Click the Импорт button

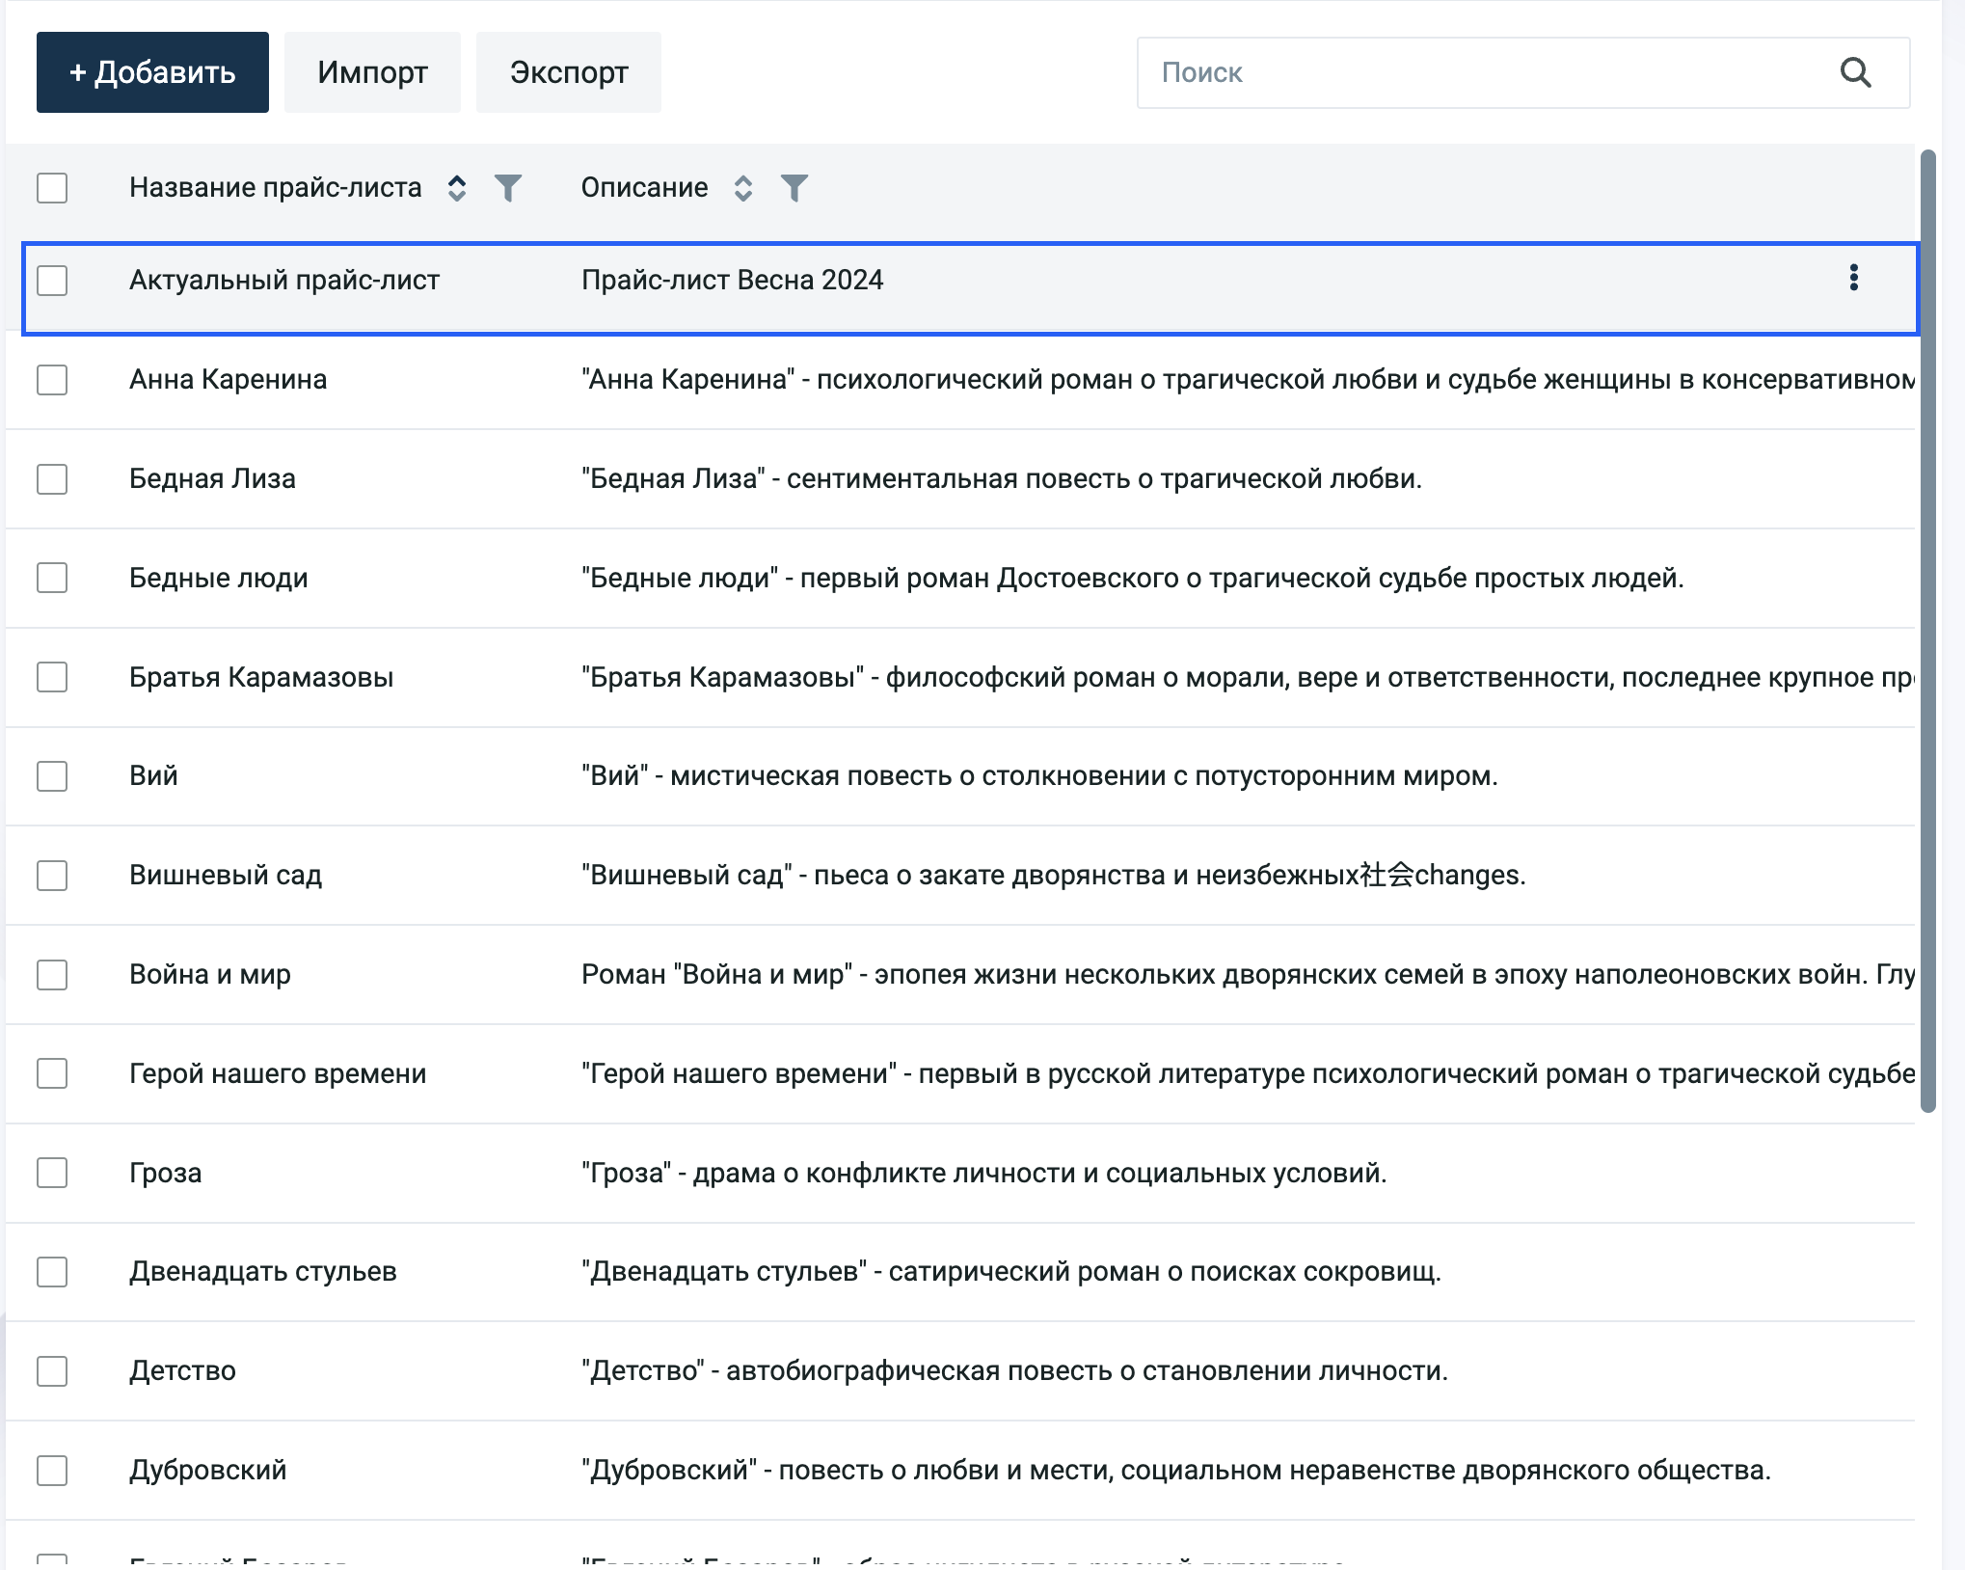pos(372,72)
